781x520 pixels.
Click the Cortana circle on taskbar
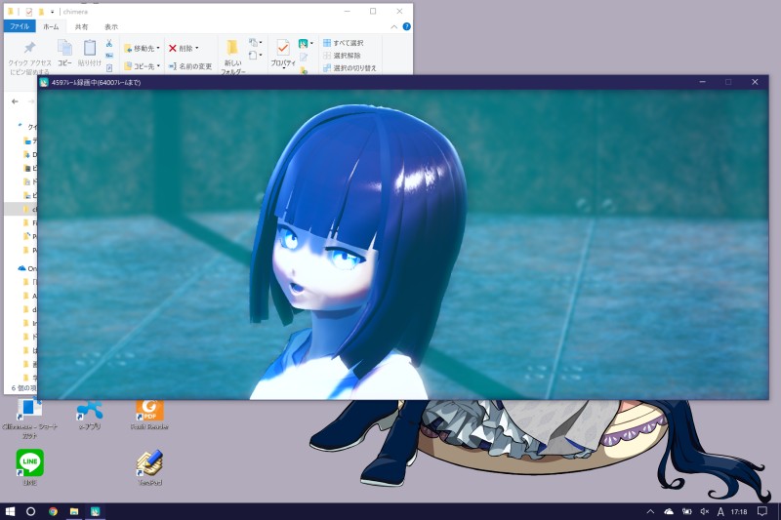(30, 511)
